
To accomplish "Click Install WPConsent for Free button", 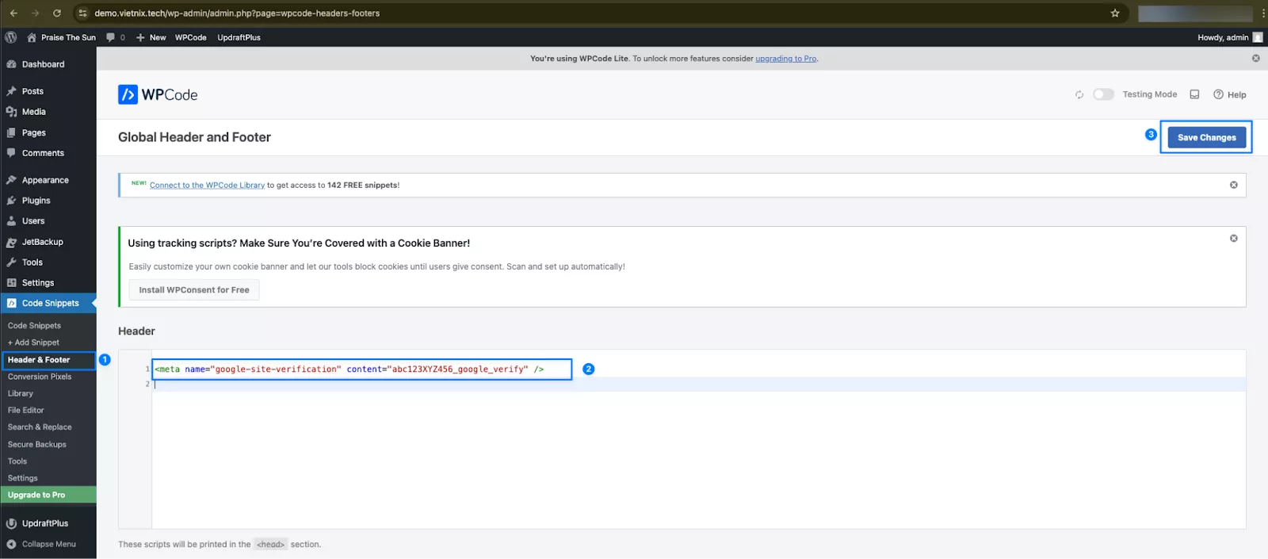I will coord(194,290).
